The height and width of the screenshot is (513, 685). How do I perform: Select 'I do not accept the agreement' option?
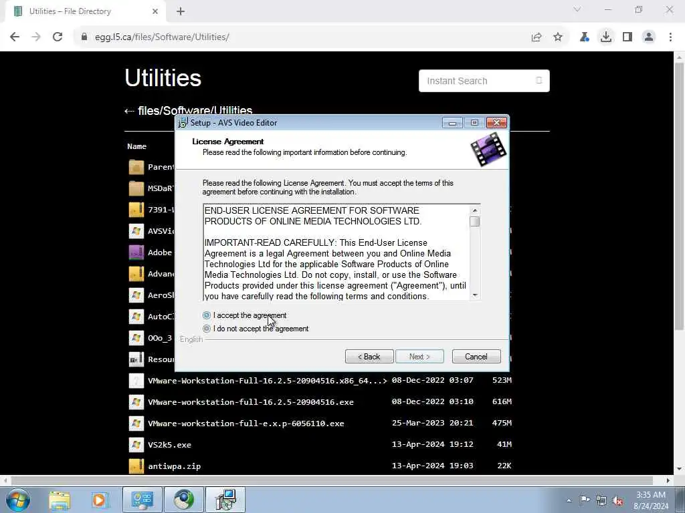[x=207, y=329]
